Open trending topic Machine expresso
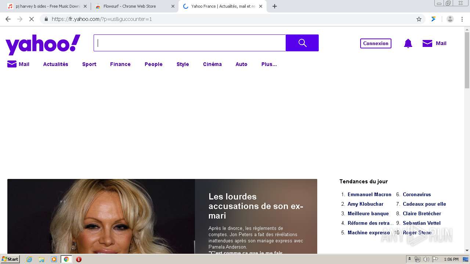Screen dimensions: 470x264 pos(369,232)
